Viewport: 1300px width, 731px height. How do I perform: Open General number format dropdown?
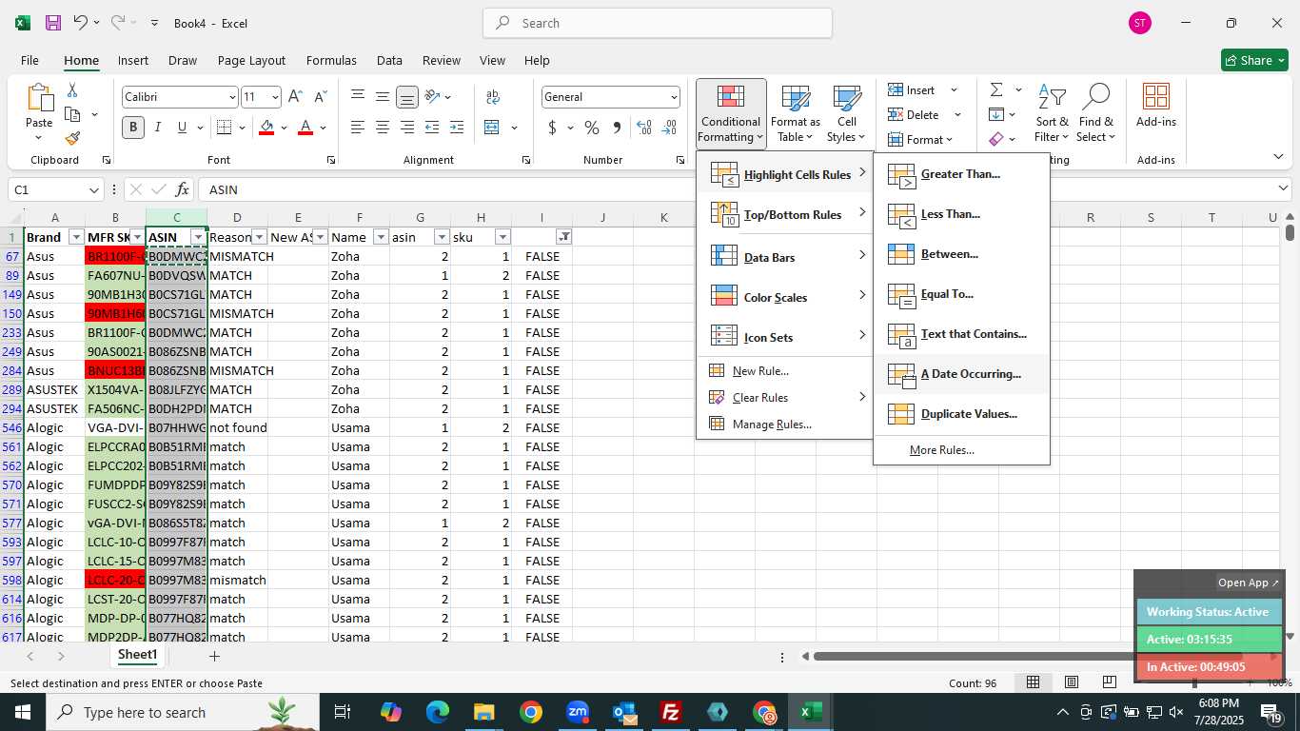click(674, 97)
